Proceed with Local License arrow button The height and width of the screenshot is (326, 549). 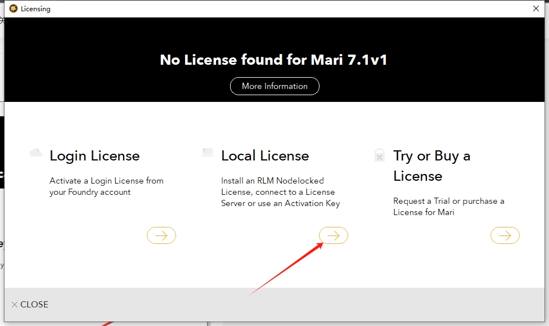coord(334,235)
